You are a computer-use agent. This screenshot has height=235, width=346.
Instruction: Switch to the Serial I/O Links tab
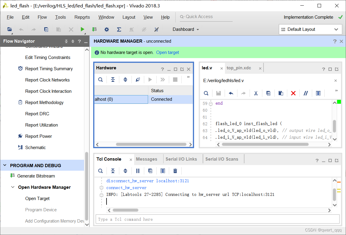point(181,159)
